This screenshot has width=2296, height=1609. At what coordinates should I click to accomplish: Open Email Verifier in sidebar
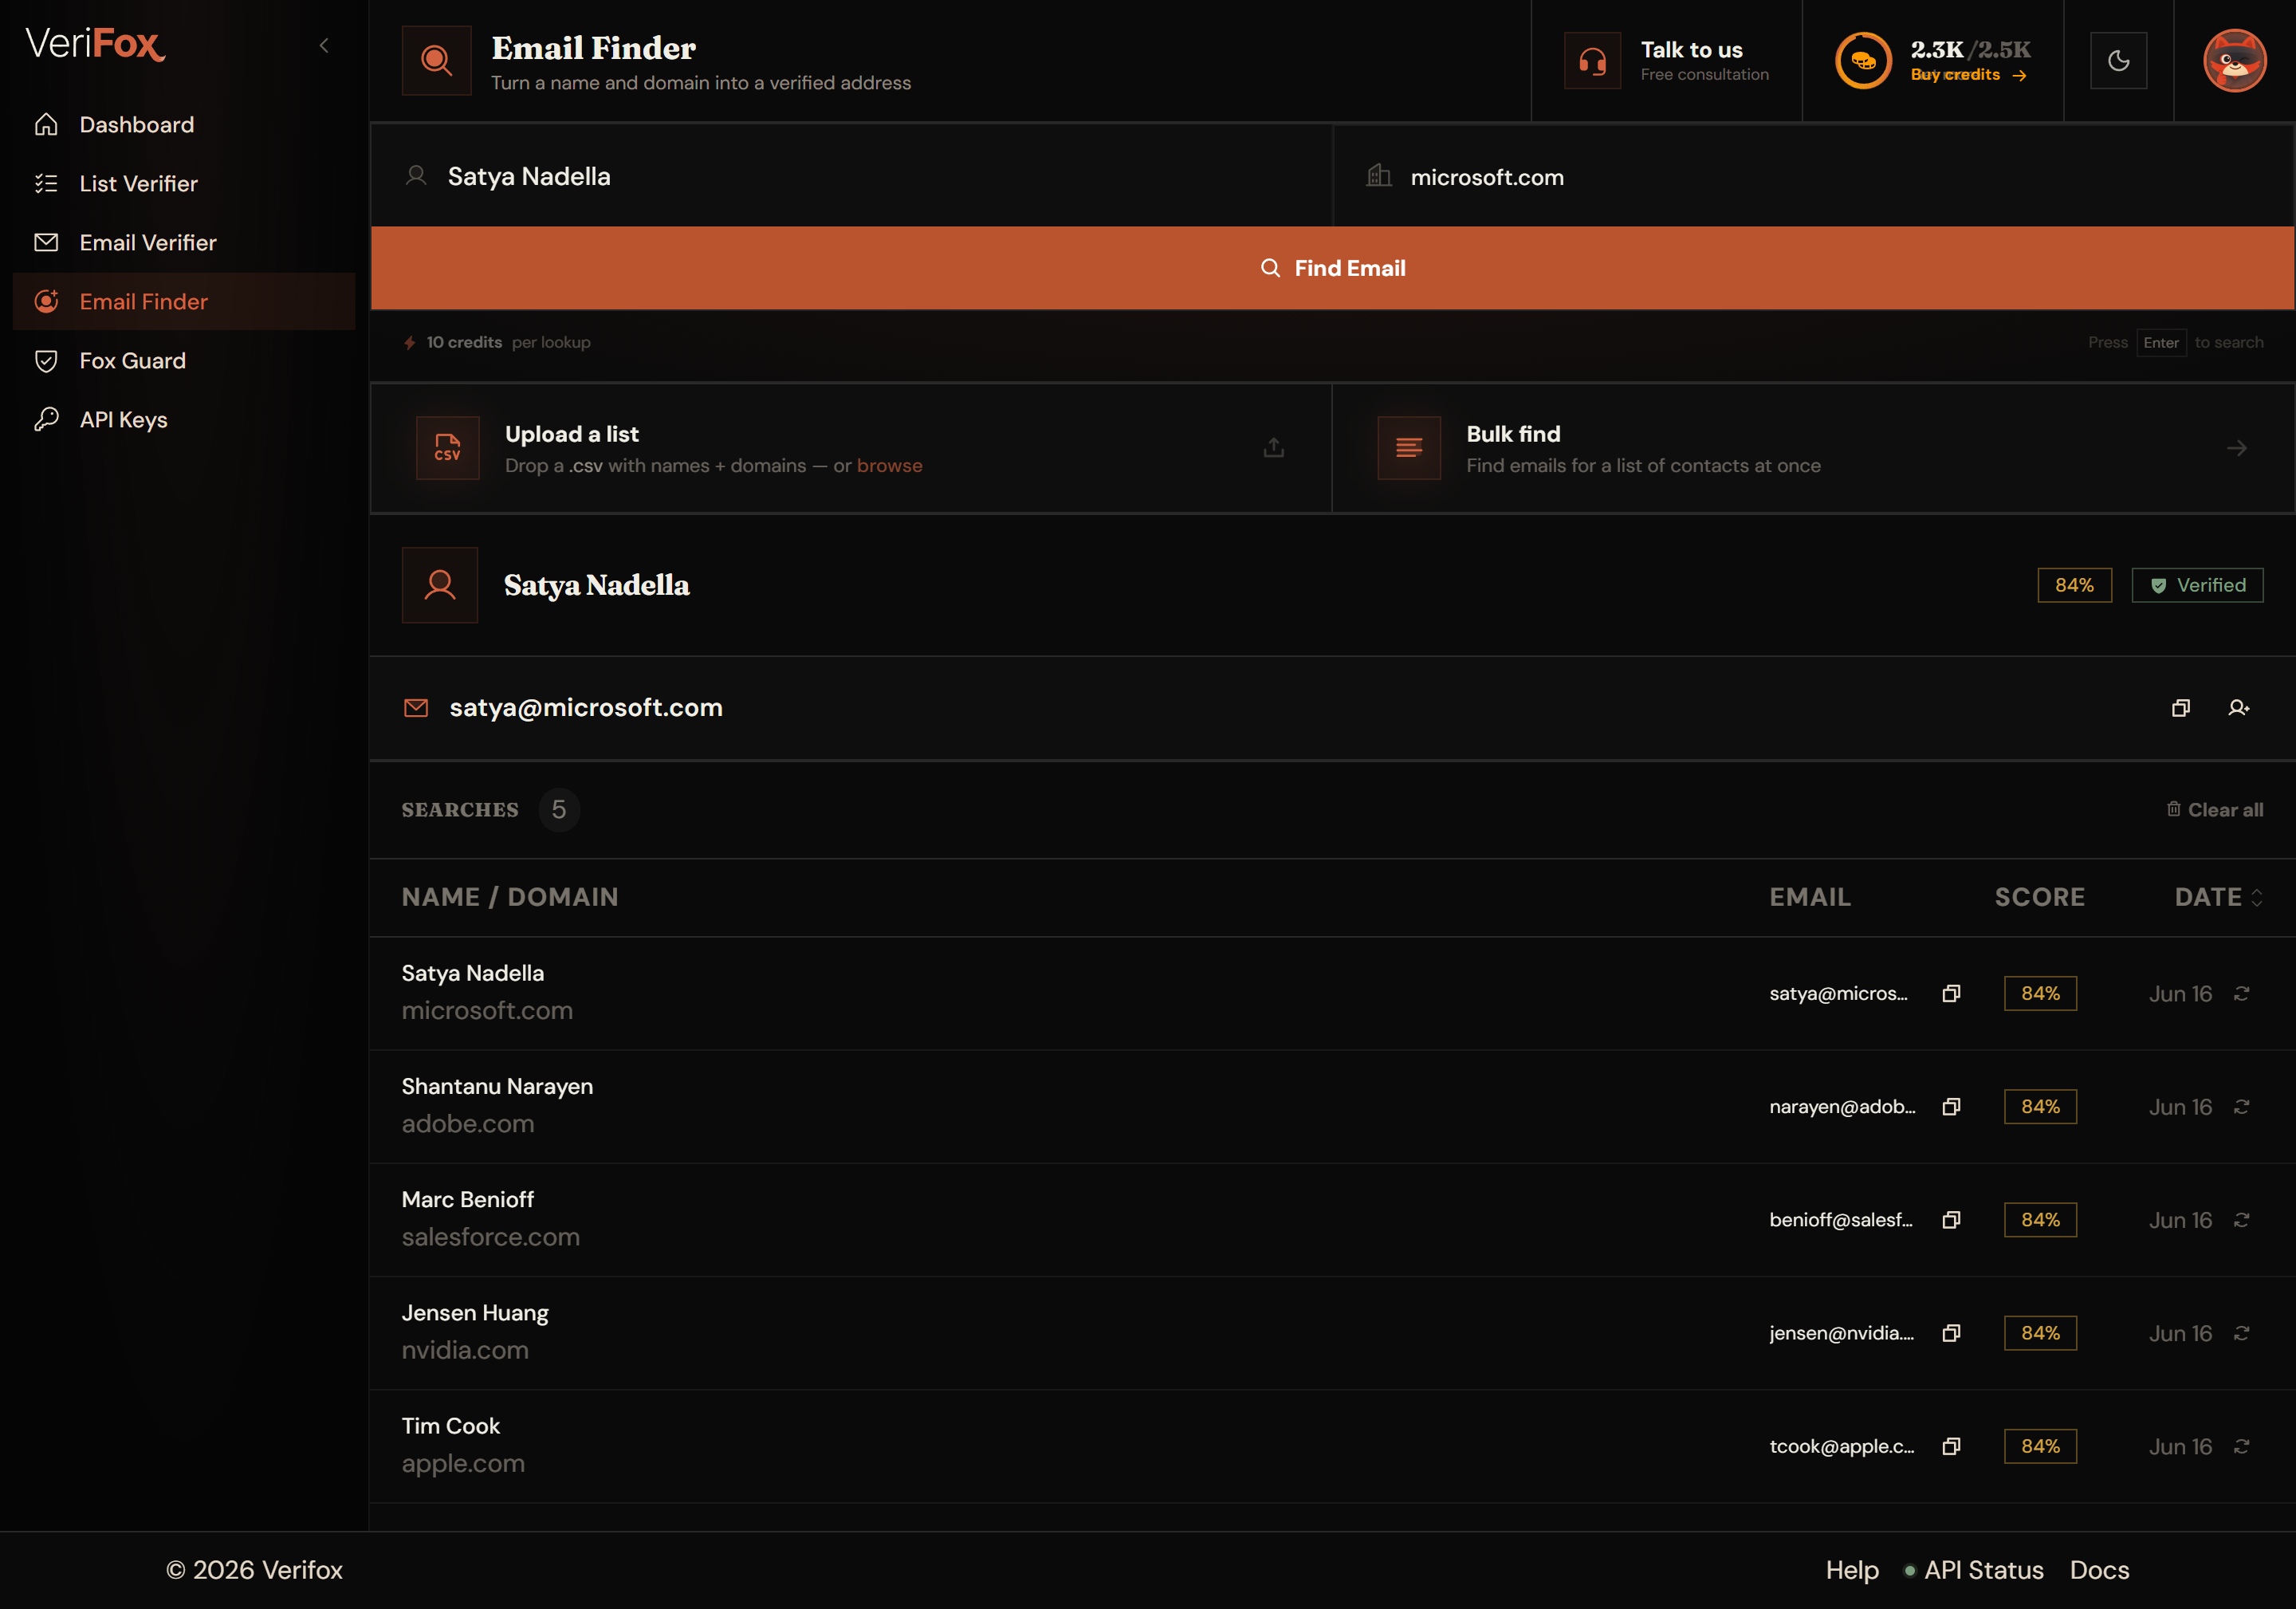coord(184,243)
